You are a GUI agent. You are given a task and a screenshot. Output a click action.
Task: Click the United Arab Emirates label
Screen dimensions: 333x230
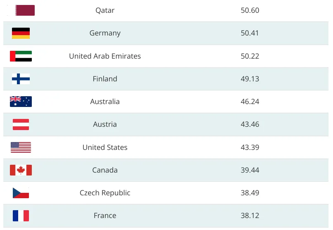click(x=105, y=56)
